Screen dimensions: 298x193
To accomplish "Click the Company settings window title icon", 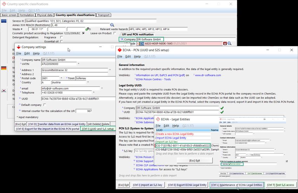I will 19,47.
